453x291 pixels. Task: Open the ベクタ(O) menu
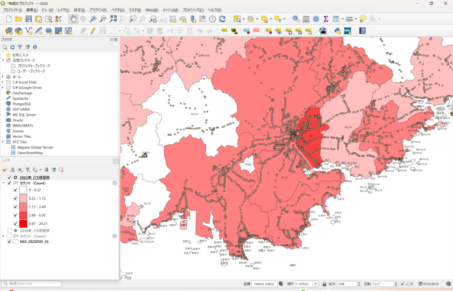pos(118,10)
